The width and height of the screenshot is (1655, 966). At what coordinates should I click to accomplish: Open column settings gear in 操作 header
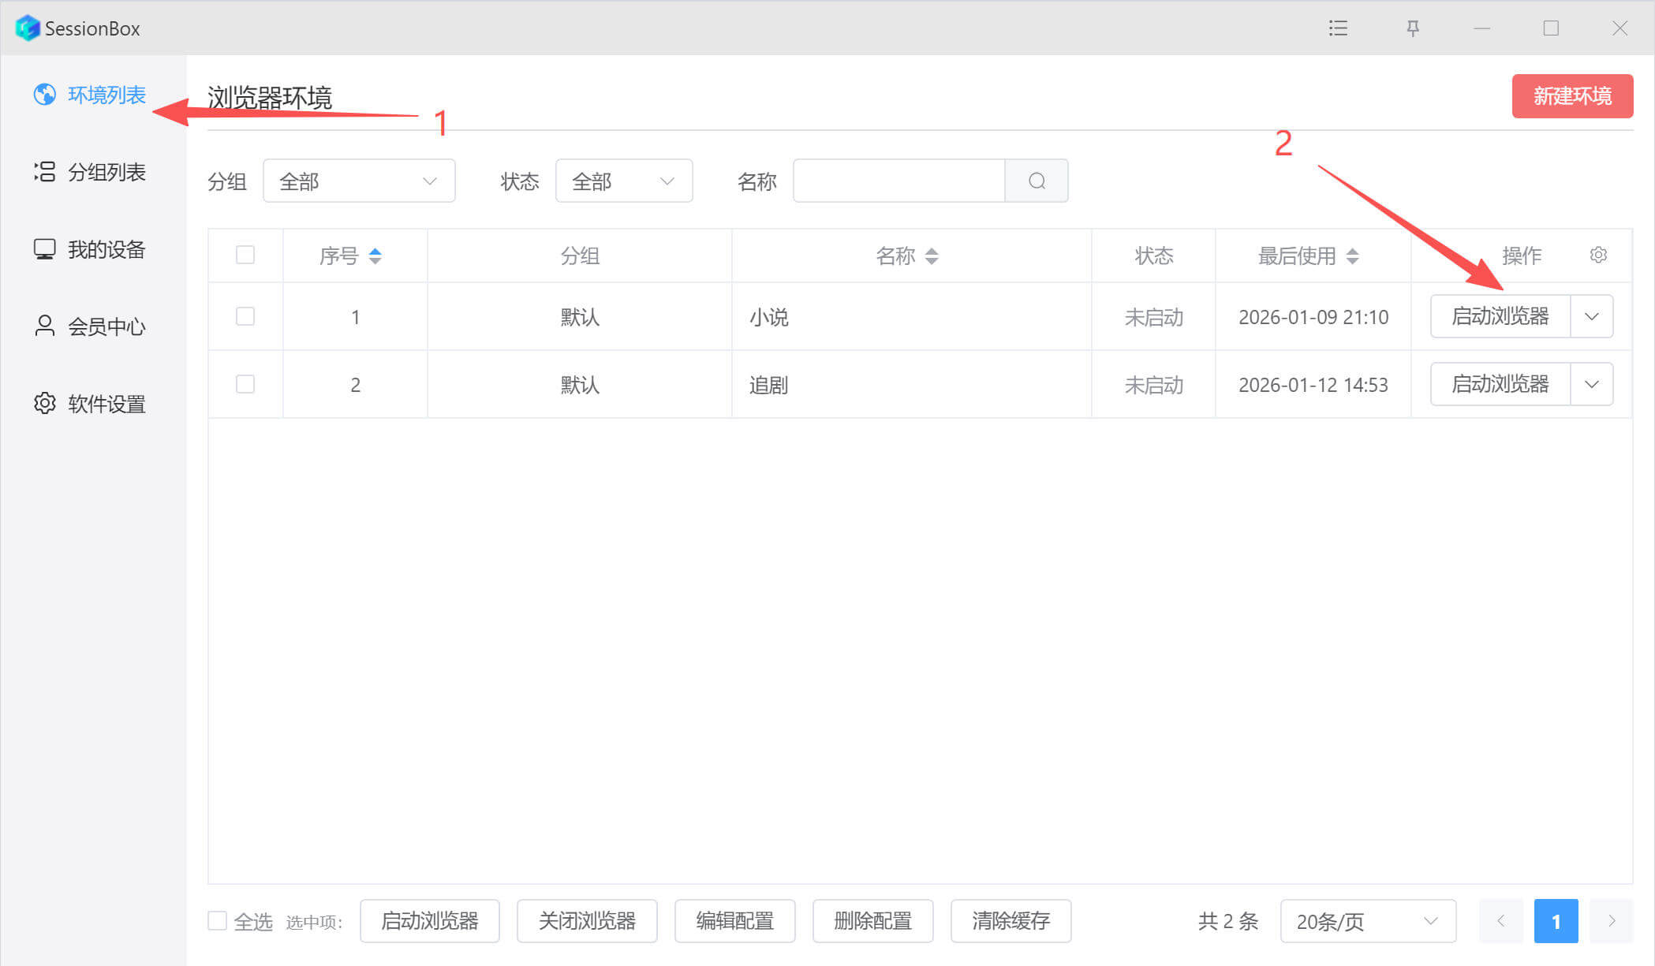(1598, 255)
